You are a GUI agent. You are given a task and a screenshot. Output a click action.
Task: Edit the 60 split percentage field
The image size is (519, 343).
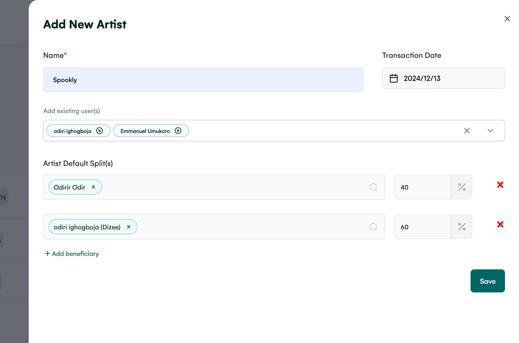[423, 227]
